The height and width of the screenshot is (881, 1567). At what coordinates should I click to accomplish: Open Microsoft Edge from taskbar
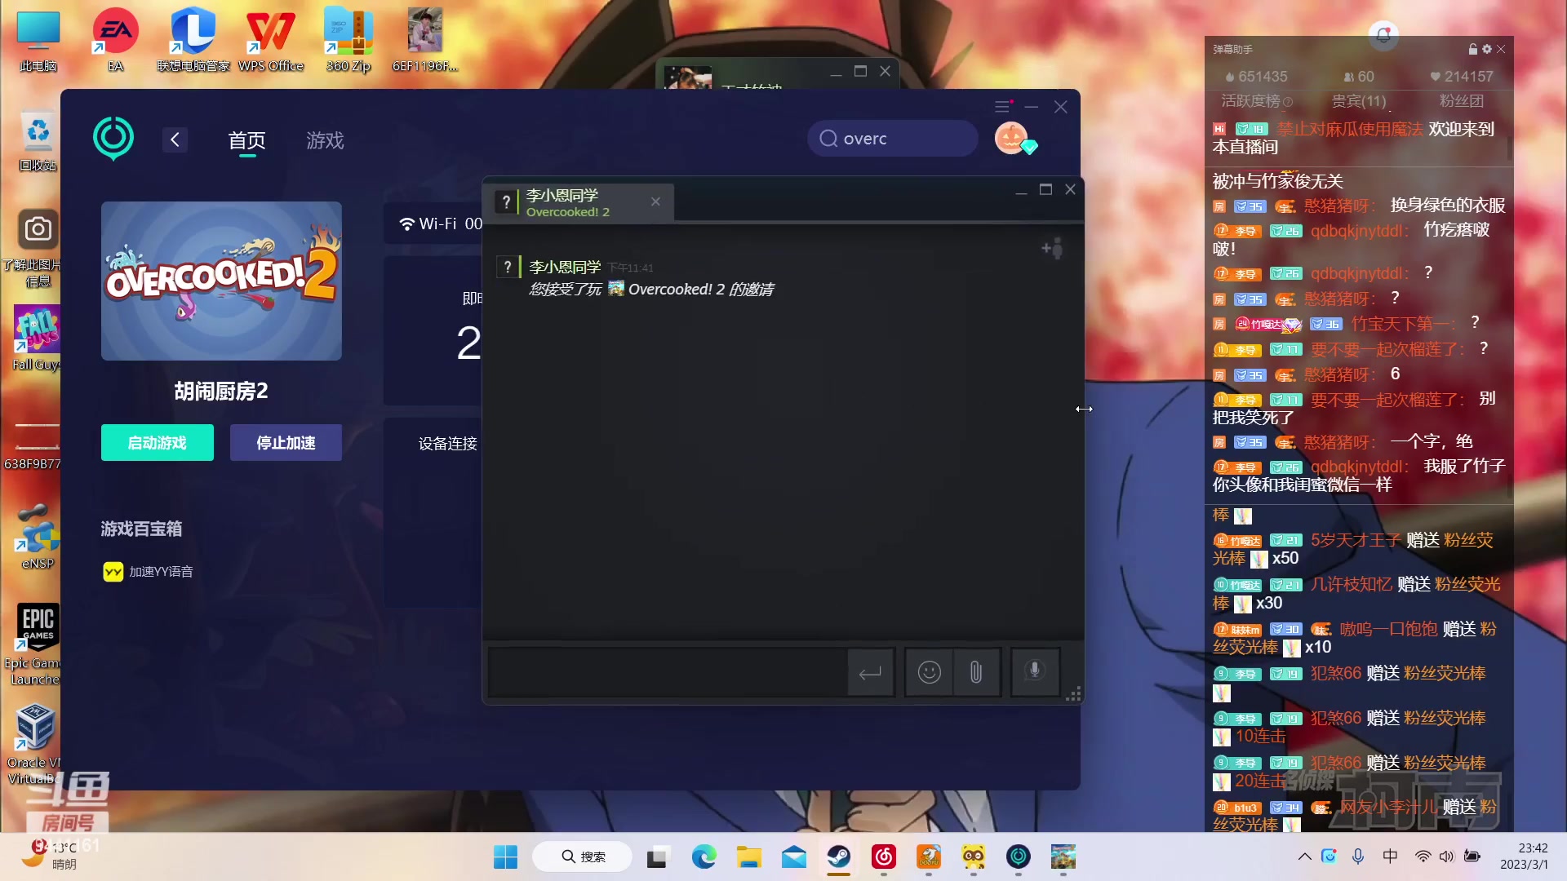[x=704, y=857]
